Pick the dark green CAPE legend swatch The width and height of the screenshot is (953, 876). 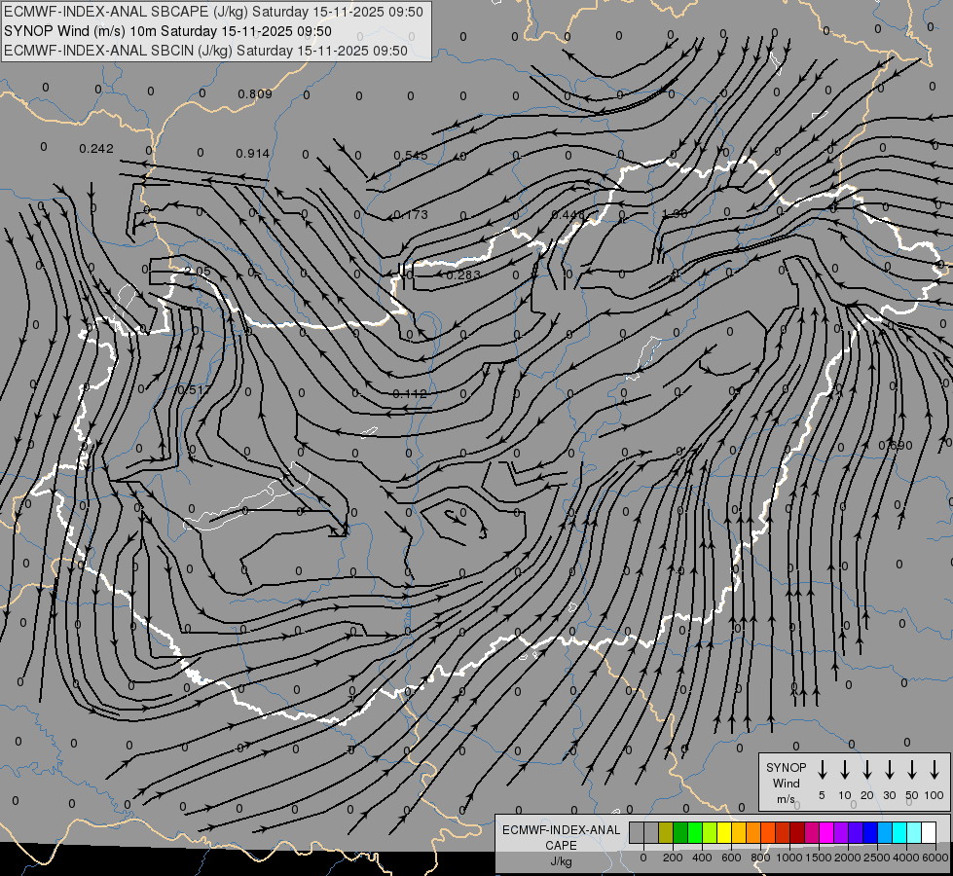680,833
